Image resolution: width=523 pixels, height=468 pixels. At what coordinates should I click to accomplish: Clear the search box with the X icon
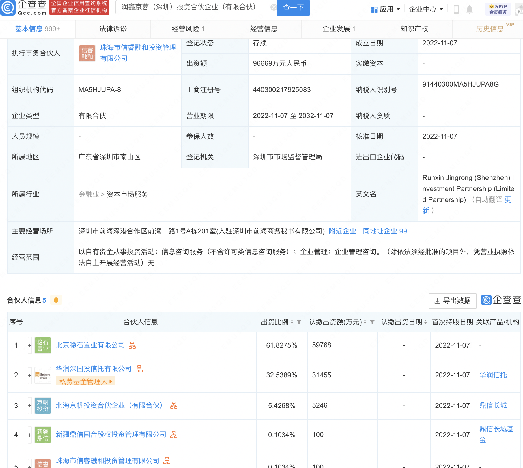[x=273, y=7]
